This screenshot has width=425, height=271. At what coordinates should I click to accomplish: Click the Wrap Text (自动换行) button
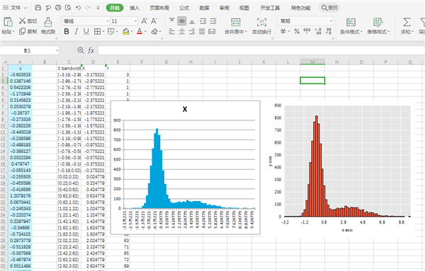(x=261, y=25)
